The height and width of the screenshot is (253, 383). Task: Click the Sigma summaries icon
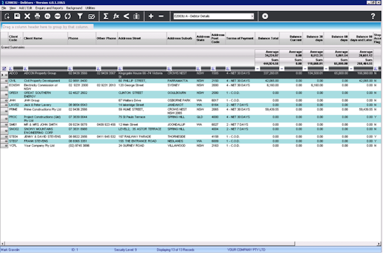coord(106,16)
